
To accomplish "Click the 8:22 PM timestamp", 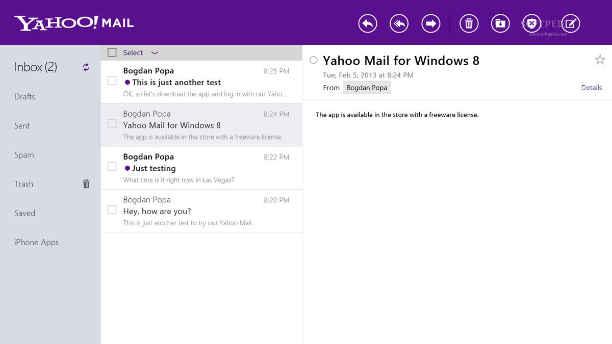I will 276,157.
